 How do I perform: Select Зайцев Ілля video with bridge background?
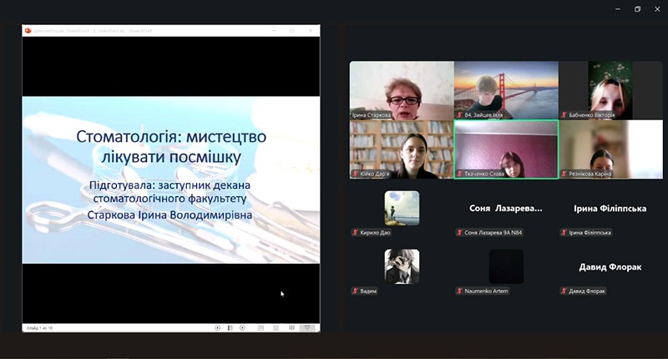click(x=505, y=89)
